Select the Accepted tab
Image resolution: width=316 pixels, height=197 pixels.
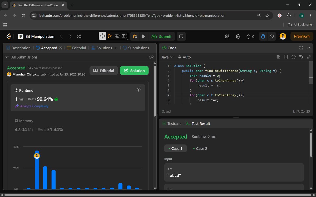pos(46,48)
